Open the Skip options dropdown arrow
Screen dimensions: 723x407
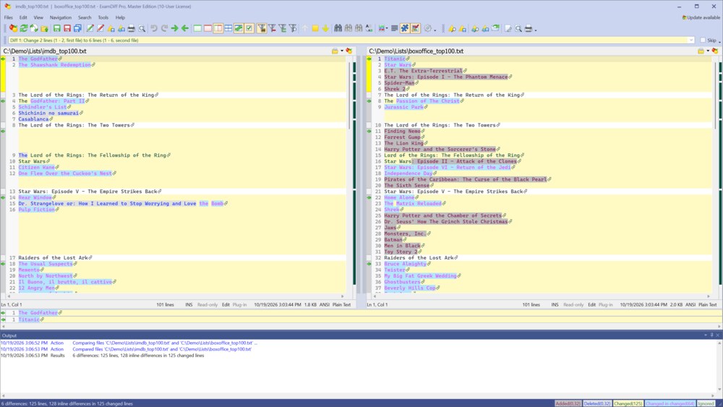point(719,41)
